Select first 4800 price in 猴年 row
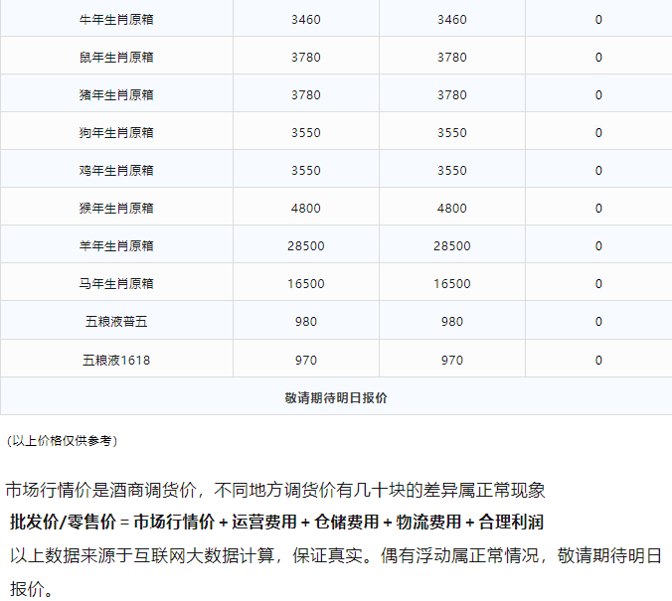Viewport: 672px width, 601px height. [306, 209]
